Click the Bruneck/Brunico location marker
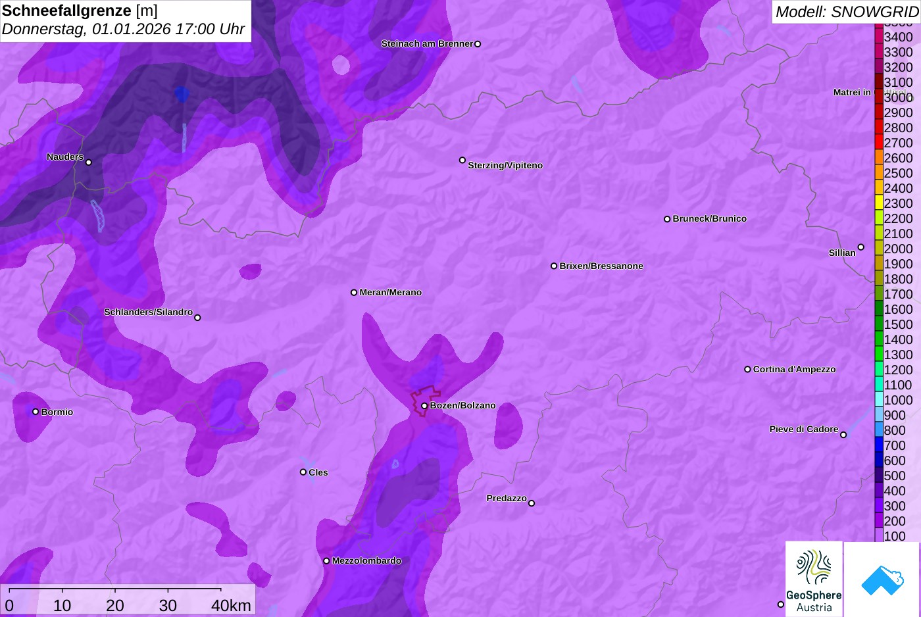This screenshot has height=617, width=921. coord(667,219)
